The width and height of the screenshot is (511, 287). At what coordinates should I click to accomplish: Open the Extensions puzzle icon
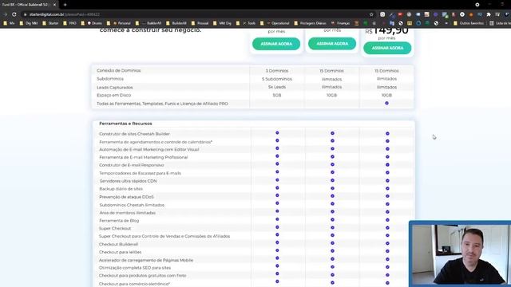pos(489,14)
